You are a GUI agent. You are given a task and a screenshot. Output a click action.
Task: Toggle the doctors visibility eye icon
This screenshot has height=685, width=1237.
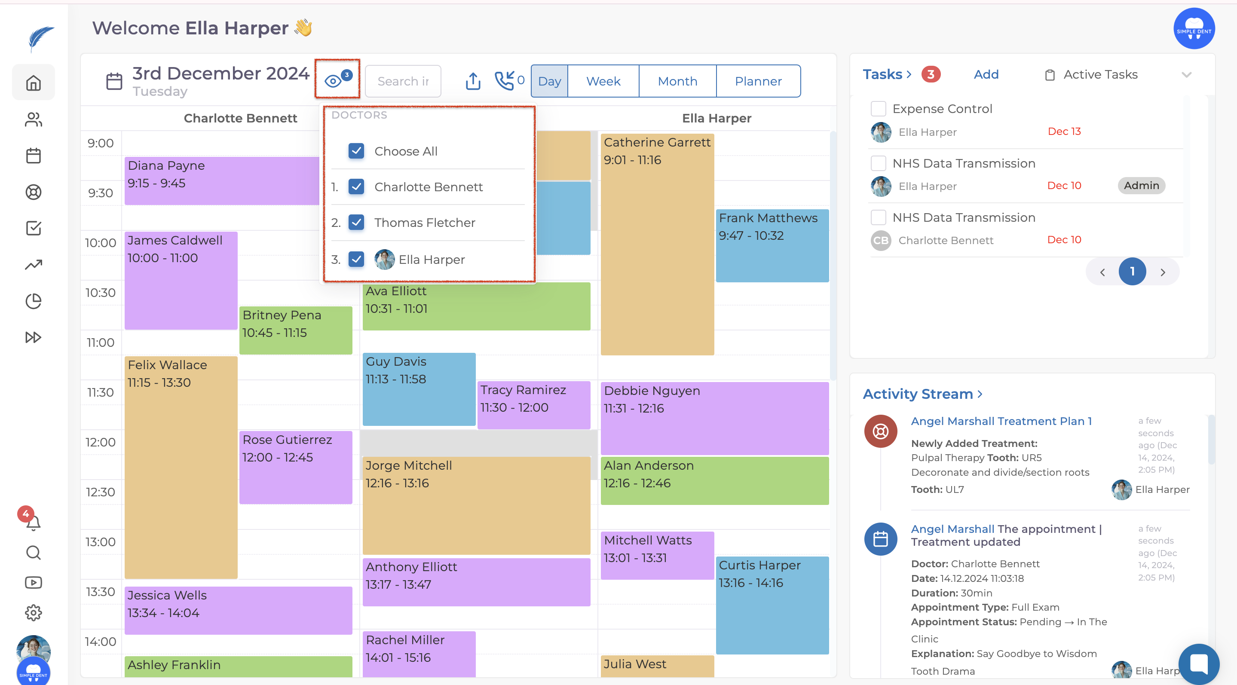[x=333, y=81]
